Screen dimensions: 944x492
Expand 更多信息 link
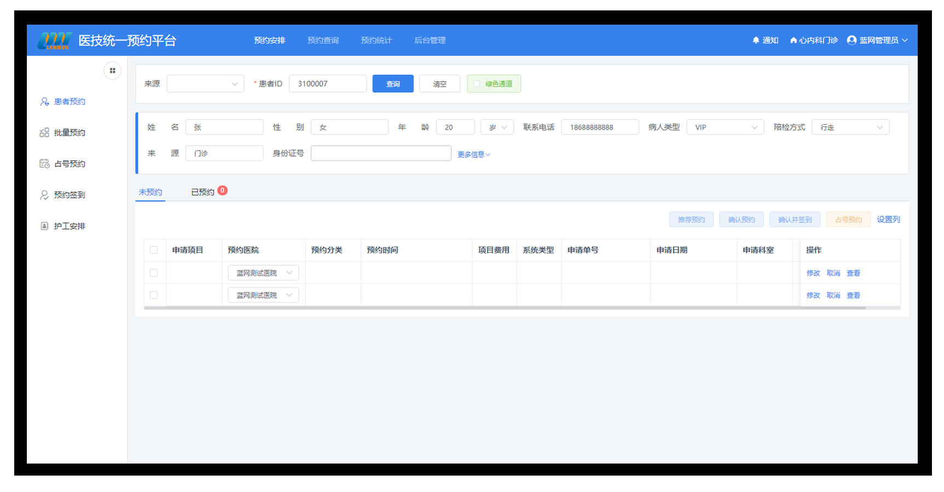tap(474, 154)
